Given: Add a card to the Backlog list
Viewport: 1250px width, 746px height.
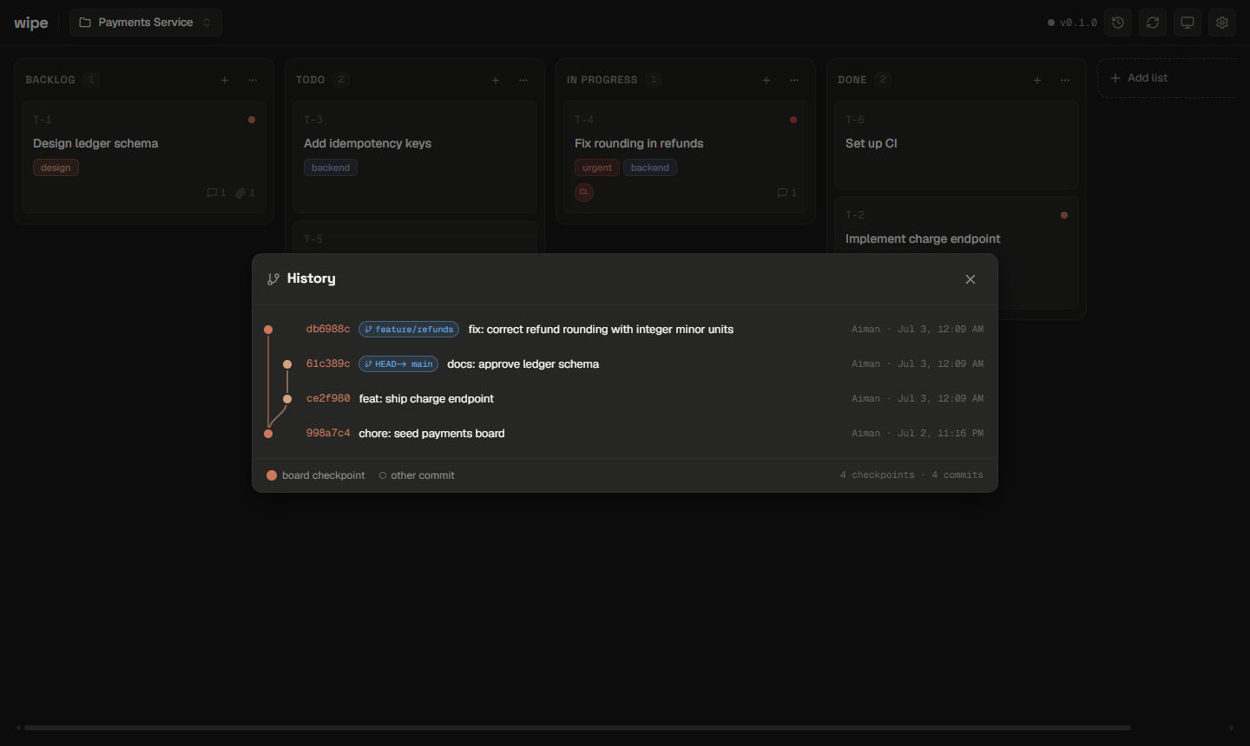Looking at the screenshot, I should click(x=225, y=80).
